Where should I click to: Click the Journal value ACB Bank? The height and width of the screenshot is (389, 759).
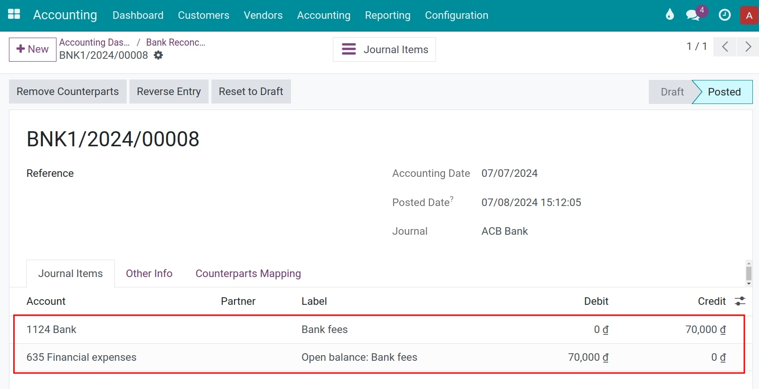coord(505,231)
